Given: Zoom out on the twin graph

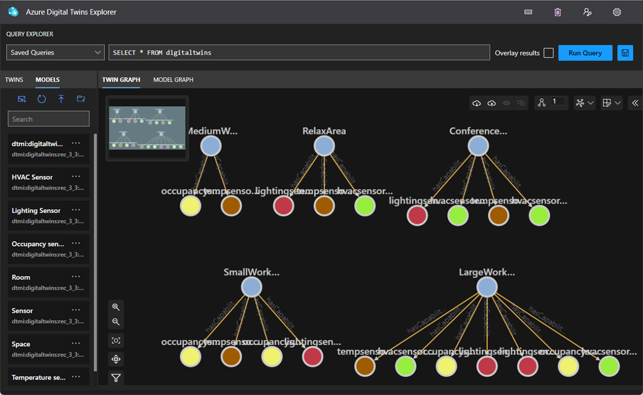Looking at the screenshot, I should coord(116,322).
